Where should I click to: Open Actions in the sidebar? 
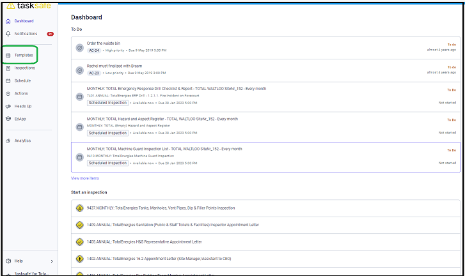21,93
